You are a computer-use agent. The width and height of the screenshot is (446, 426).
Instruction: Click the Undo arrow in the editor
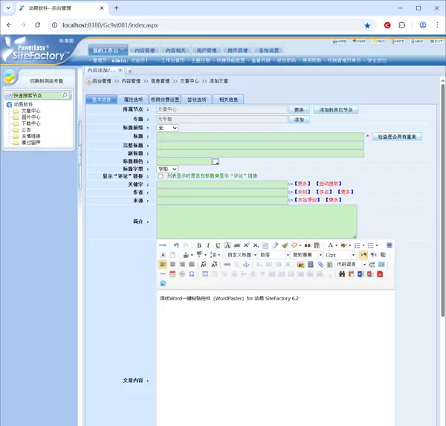click(176, 245)
